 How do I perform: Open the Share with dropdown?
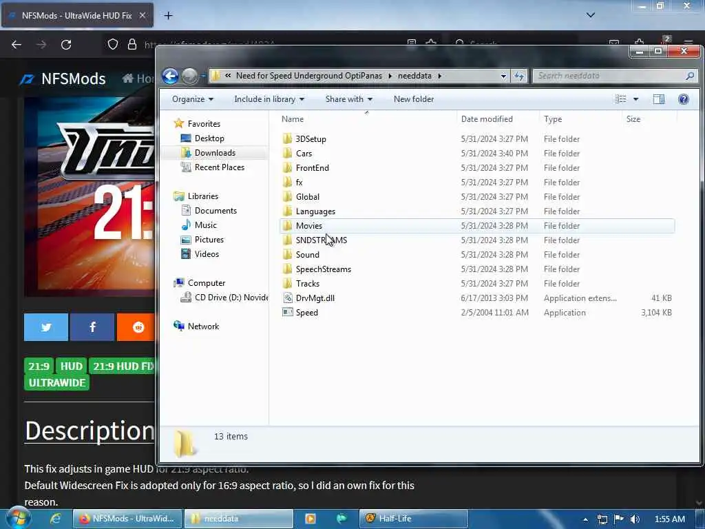(x=349, y=99)
